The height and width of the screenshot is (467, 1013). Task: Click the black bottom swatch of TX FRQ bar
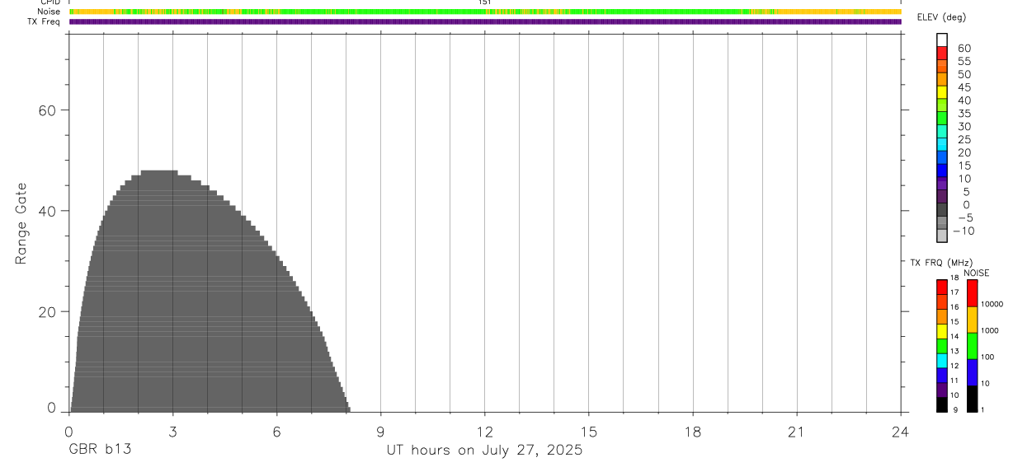(x=942, y=404)
